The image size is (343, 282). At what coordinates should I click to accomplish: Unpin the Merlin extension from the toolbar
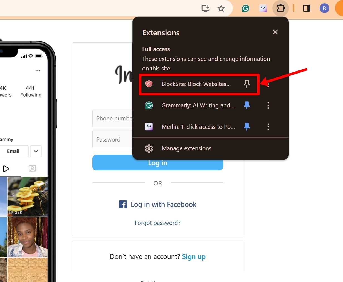click(247, 127)
